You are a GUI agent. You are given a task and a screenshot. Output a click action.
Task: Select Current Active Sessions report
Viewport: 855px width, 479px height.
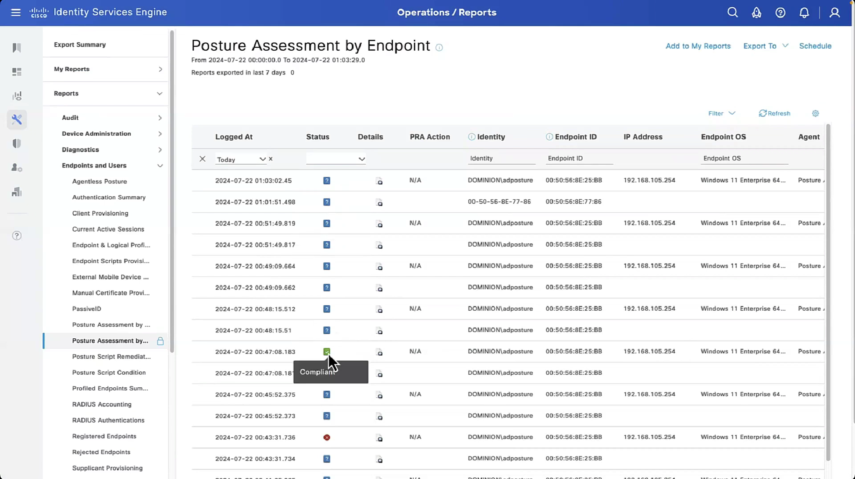(x=108, y=229)
